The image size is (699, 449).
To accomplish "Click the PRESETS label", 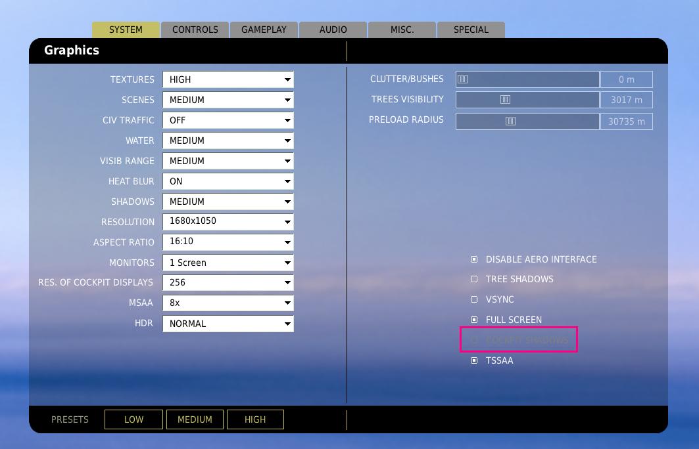I will point(70,419).
